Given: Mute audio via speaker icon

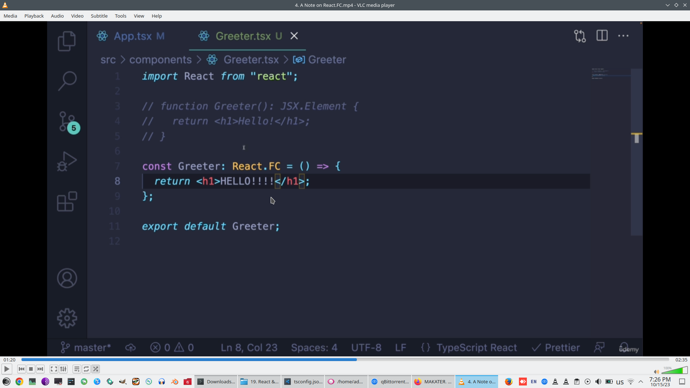Looking at the screenshot, I should (656, 372).
